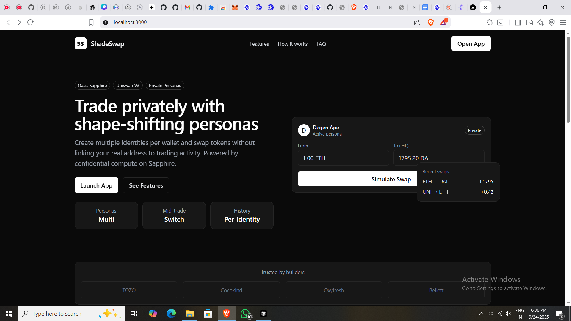Screen dimensions: 571x321
Task: Click the ShadeSwap SS logo
Action: click(80, 44)
